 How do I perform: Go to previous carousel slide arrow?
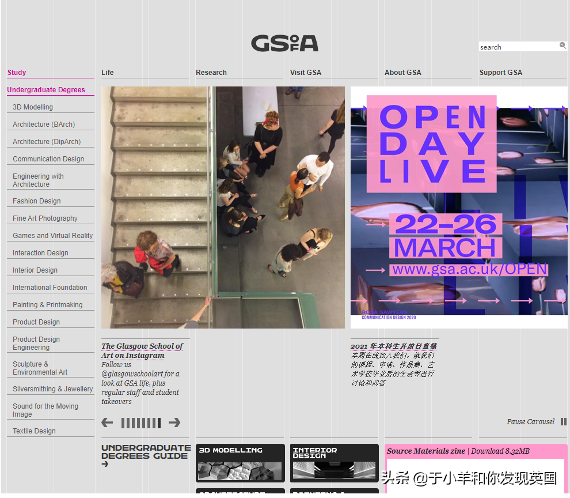(107, 422)
